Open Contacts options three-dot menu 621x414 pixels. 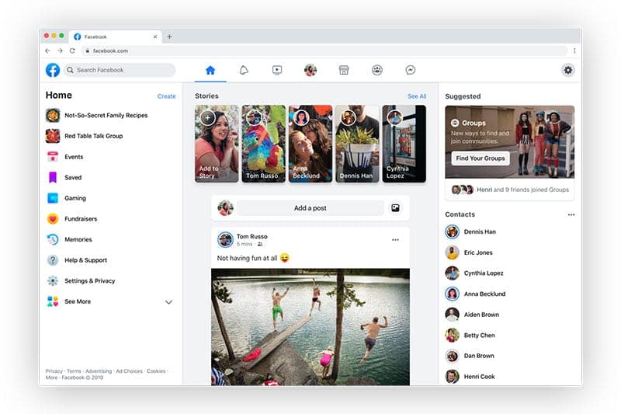pyautogui.click(x=571, y=214)
